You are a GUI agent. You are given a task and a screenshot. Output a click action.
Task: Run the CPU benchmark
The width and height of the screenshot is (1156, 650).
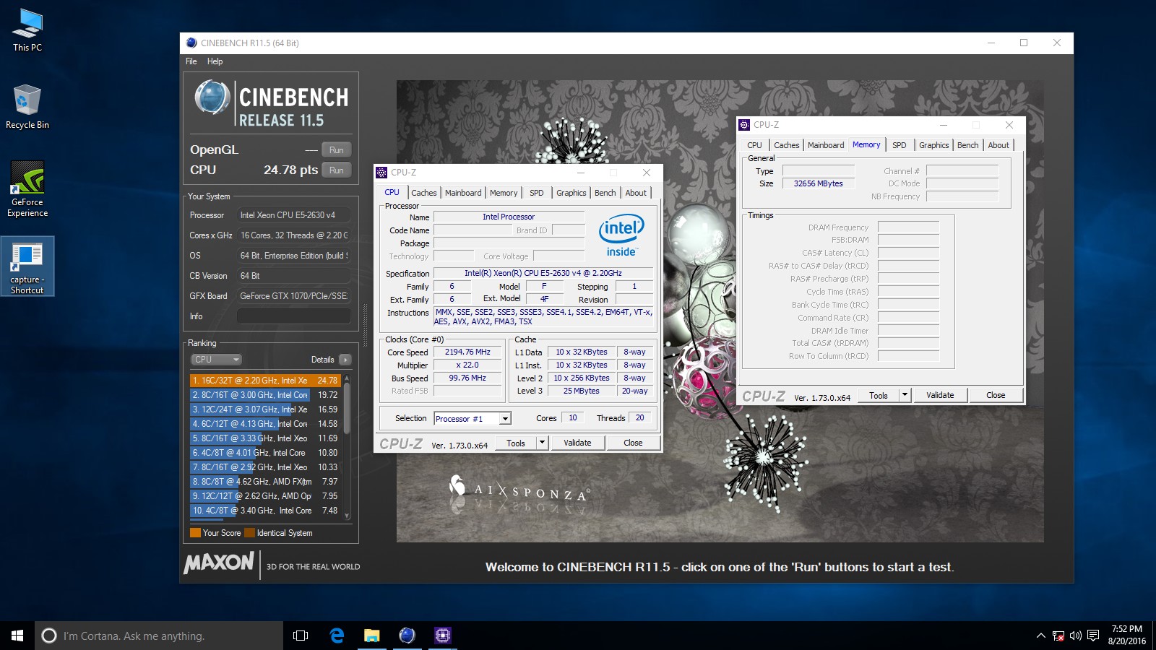point(337,170)
